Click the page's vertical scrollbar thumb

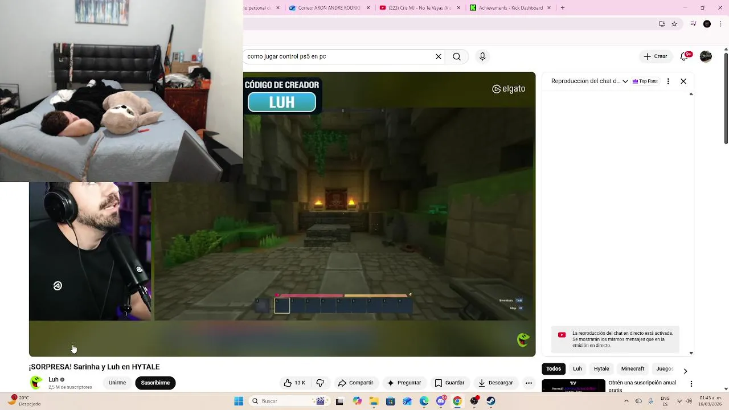pyautogui.click(x=726, y=98)
